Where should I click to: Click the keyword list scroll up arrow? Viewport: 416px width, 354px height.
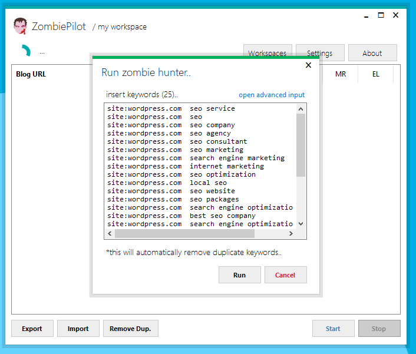click(301, 109)
